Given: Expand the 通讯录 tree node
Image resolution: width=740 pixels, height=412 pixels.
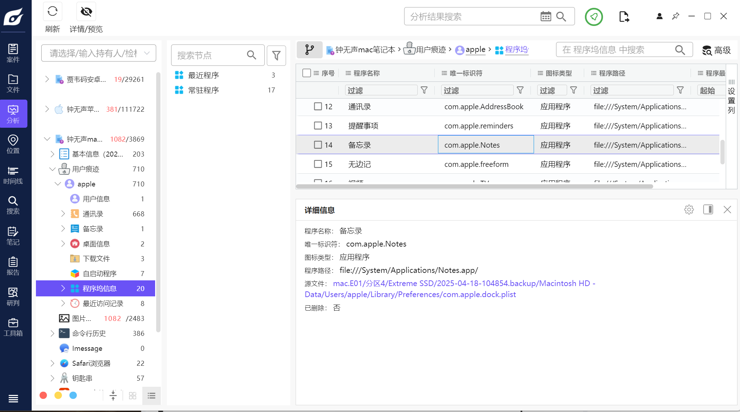Looking at the screenshot, I should click(x=63, y=214).
